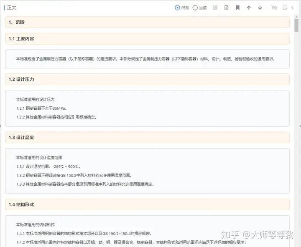Select heading 1.1 主要内容

tap(147, 39)
